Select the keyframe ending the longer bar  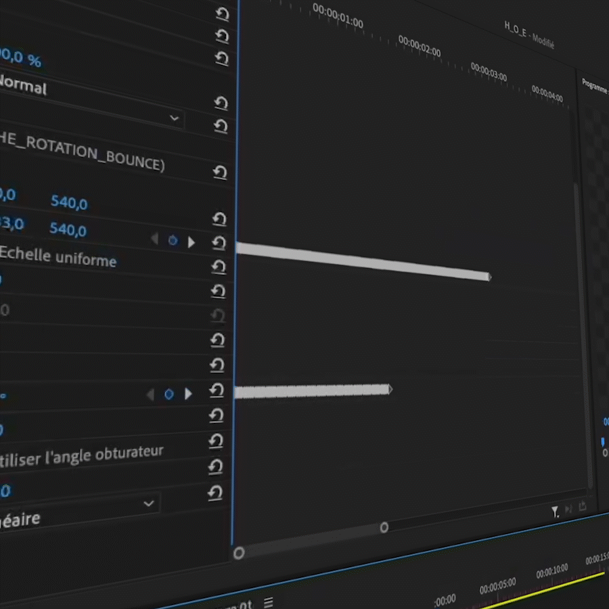(x=489, y=277)
